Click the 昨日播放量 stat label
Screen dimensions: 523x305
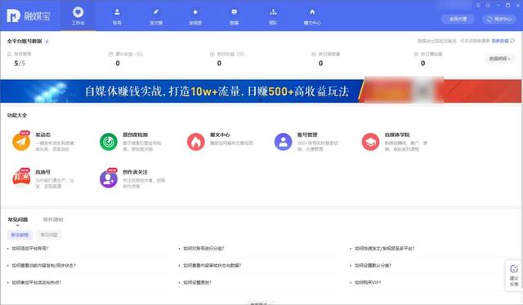point(431,54)
